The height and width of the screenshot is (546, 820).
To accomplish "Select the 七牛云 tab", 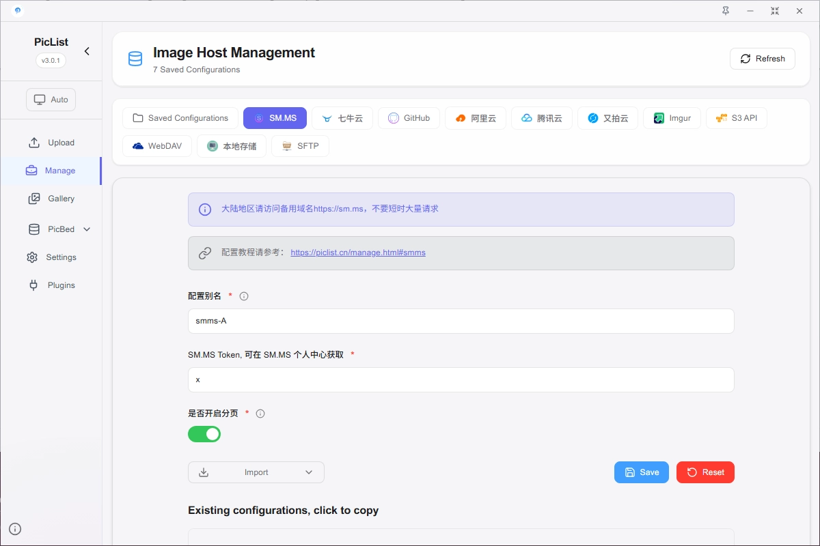I will point(342,118).
